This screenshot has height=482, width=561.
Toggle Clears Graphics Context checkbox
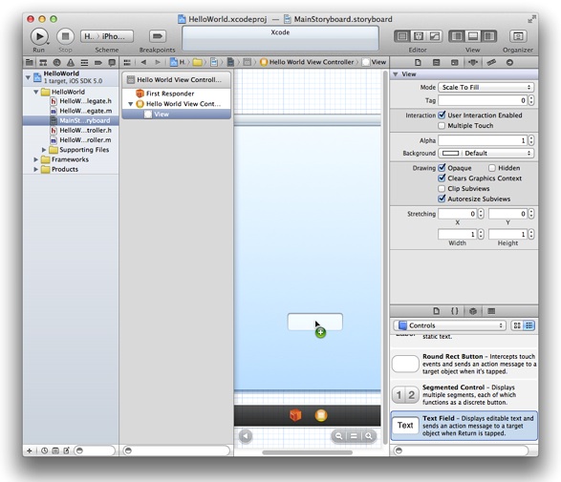click(x=442, y=178)
